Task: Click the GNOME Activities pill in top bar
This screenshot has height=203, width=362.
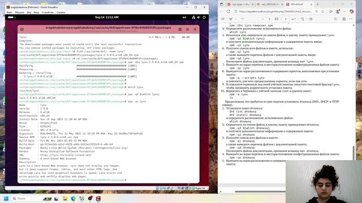Action: (x=11, y=17)
